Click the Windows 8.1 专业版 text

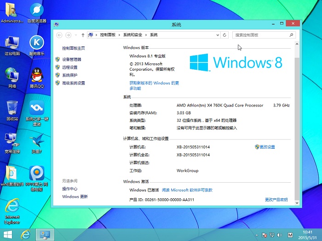click(148, 56)
